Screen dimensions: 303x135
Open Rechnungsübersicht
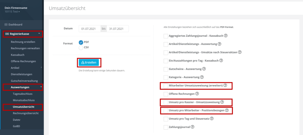tap(26, 113)
